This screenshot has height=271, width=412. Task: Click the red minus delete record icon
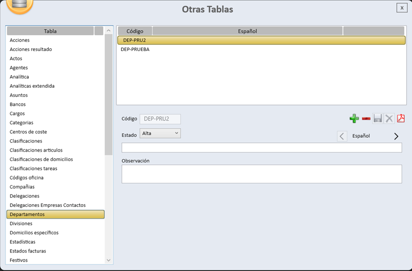coord(366,119)
